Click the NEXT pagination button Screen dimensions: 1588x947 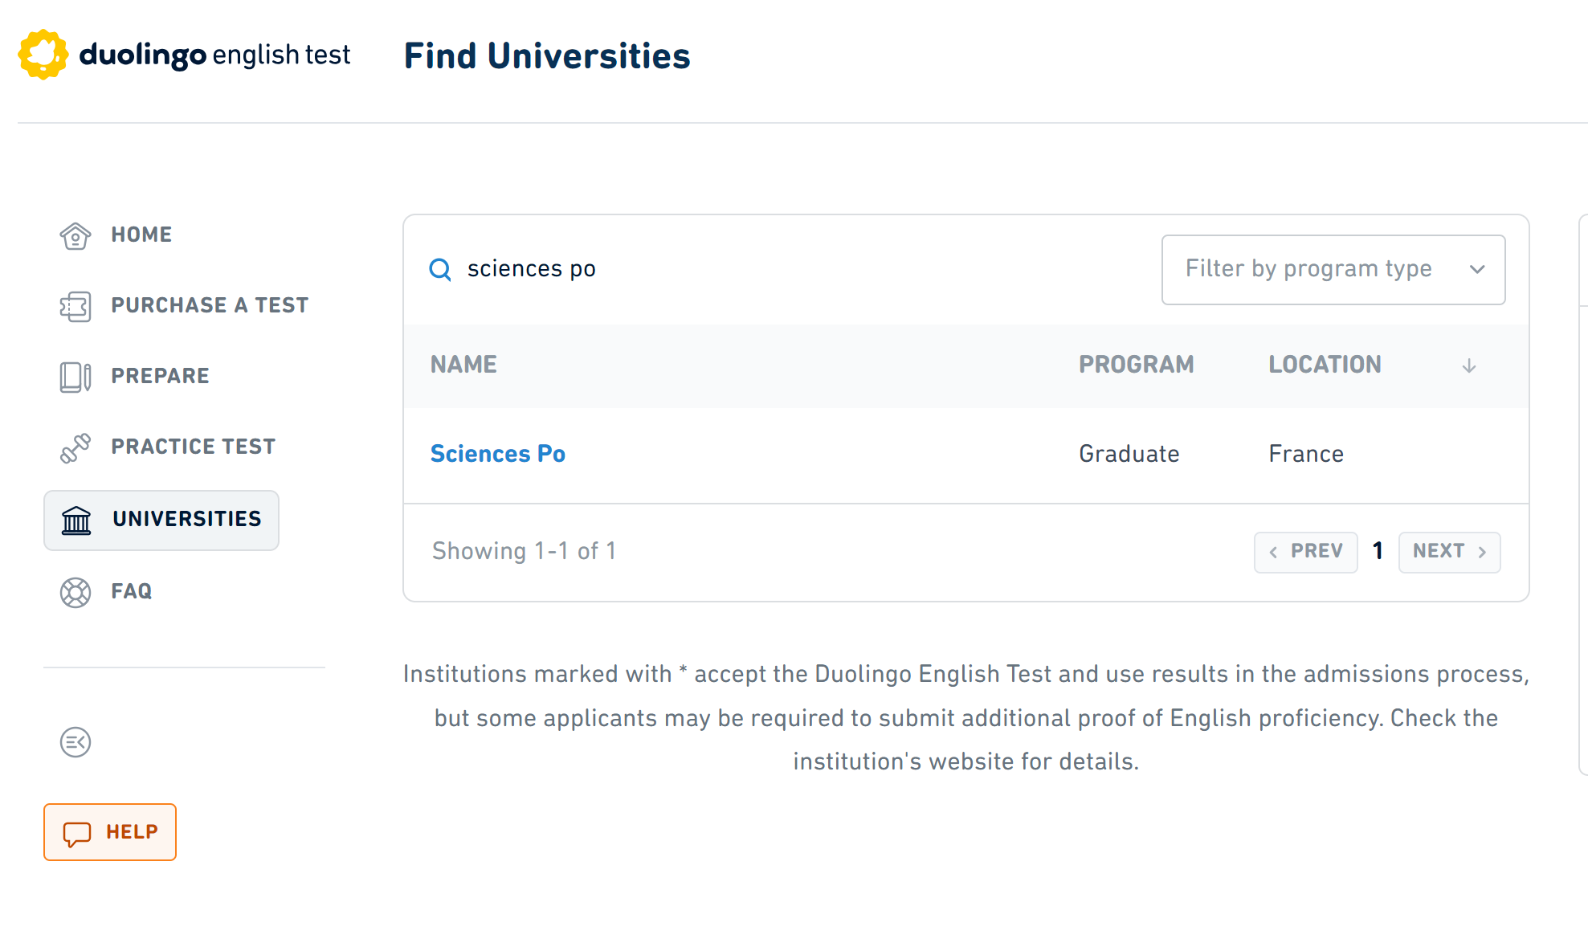[1450, 552]
